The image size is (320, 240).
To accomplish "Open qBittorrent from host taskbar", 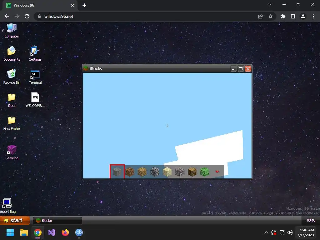I will tap(79, 232).
